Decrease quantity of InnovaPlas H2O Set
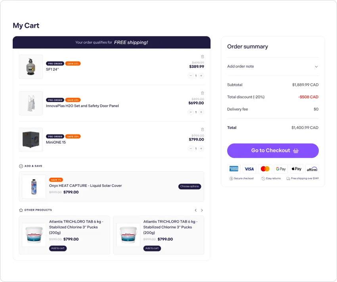337x282 pixels. pos(191,112)
